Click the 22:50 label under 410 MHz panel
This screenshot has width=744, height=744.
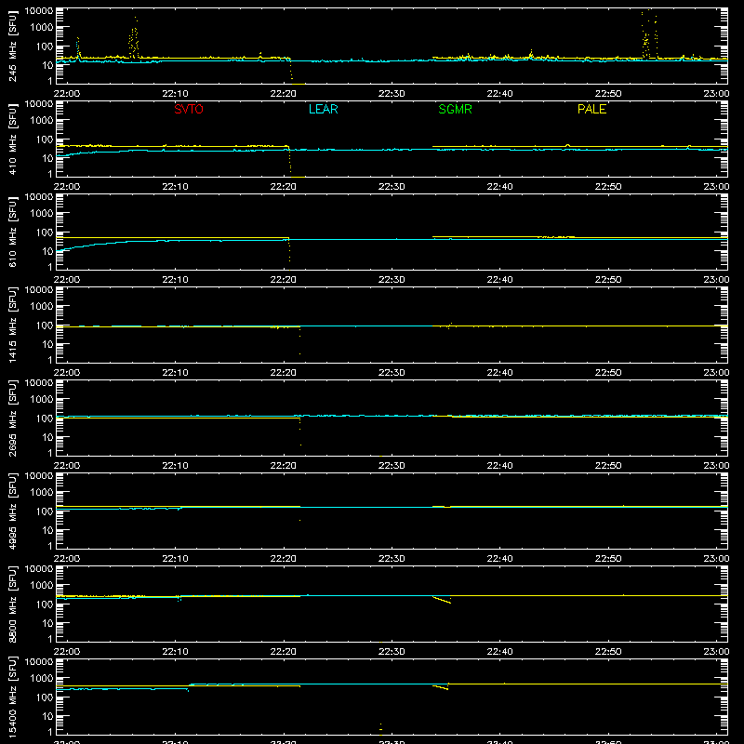[x=608, y=187]
